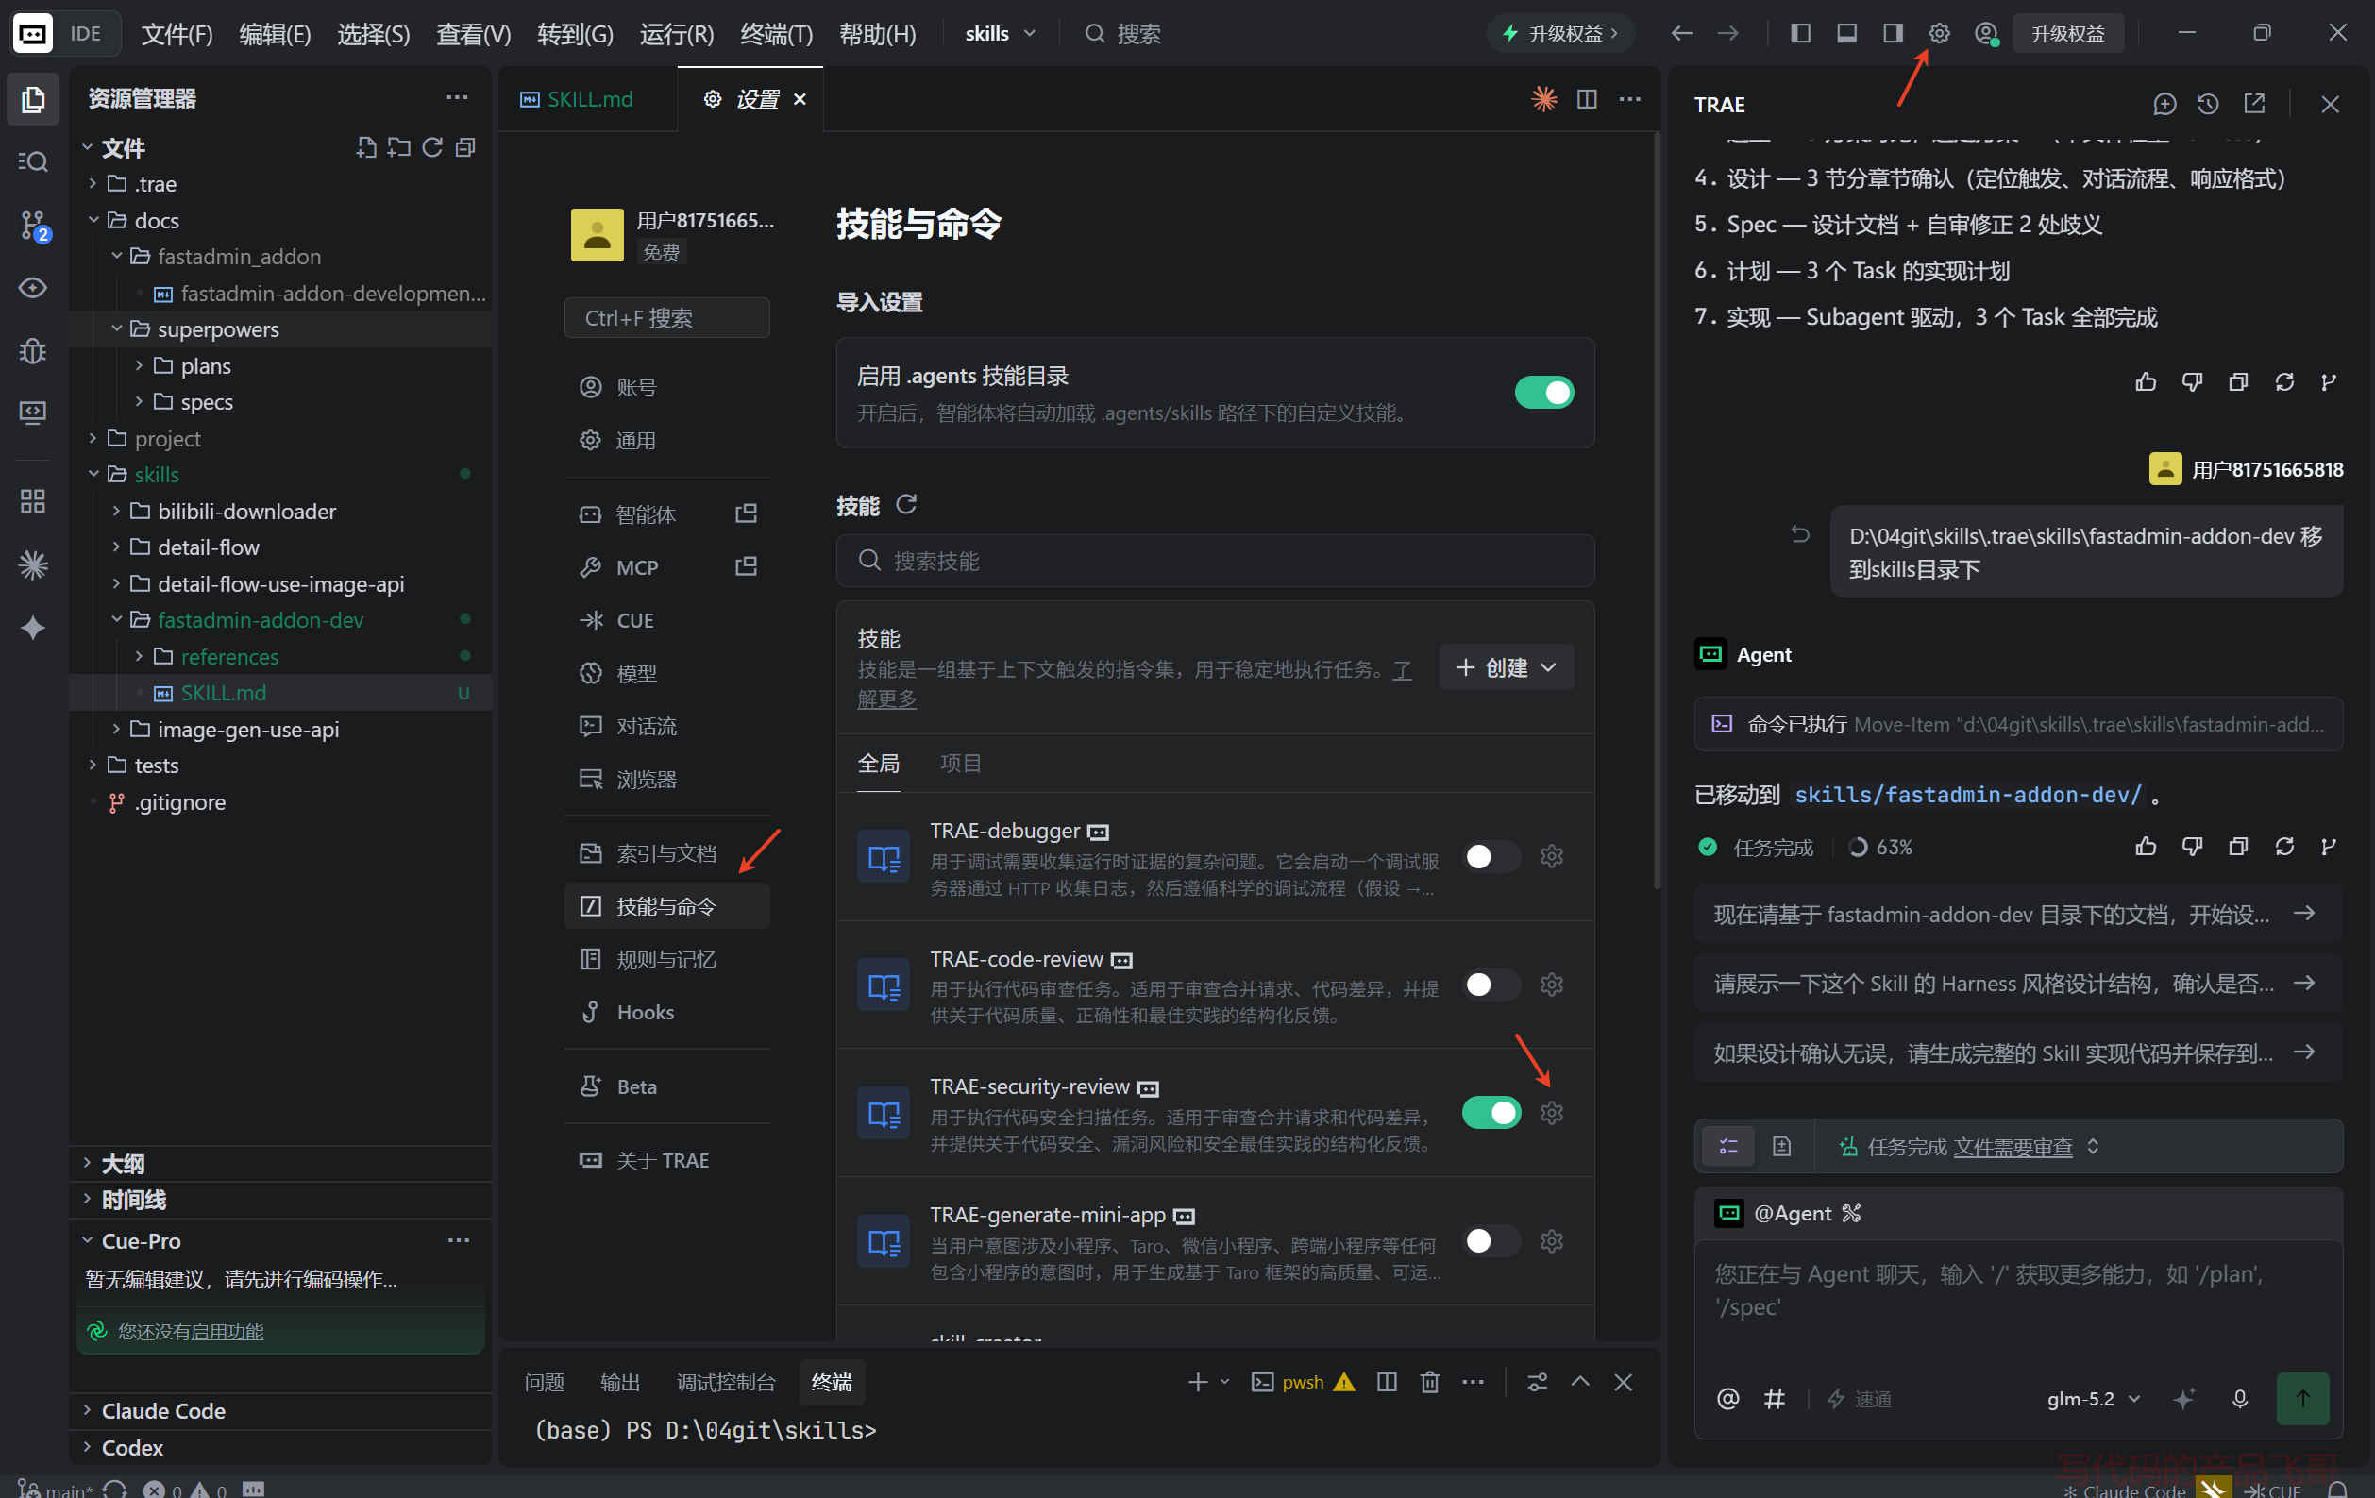Open the 创建 dropdown button
The height and width of the screenshot is (1498, 2375).
[1506, 667]
